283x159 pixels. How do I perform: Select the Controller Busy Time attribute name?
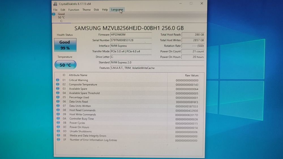coord(82,119)
